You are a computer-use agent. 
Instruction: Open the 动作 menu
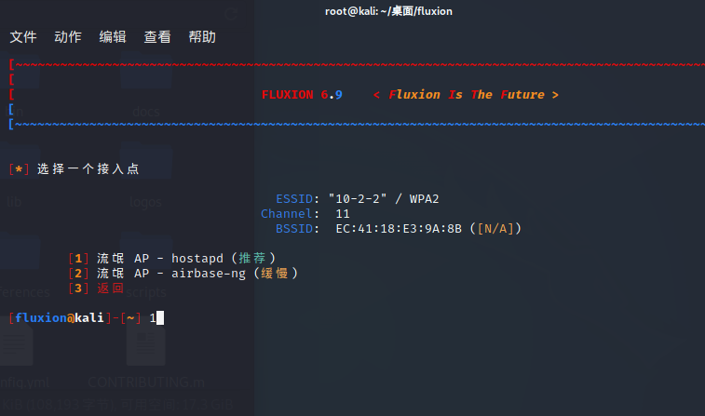click(x=68, y=37)
